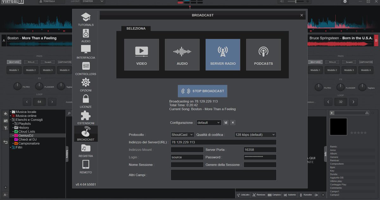Screen dimensions: 380x200
Task: Click the font size A button
Action: (6, 195)
